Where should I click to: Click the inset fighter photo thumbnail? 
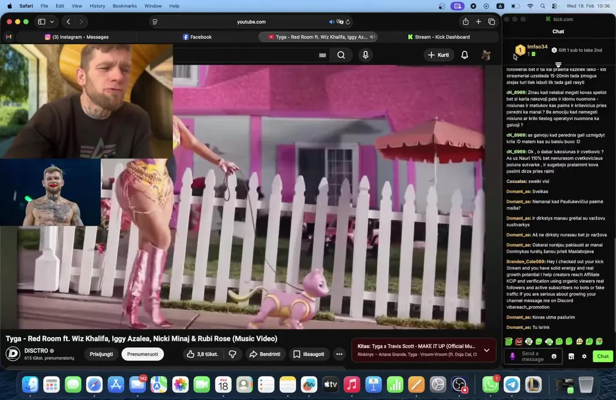pos(51,192)
